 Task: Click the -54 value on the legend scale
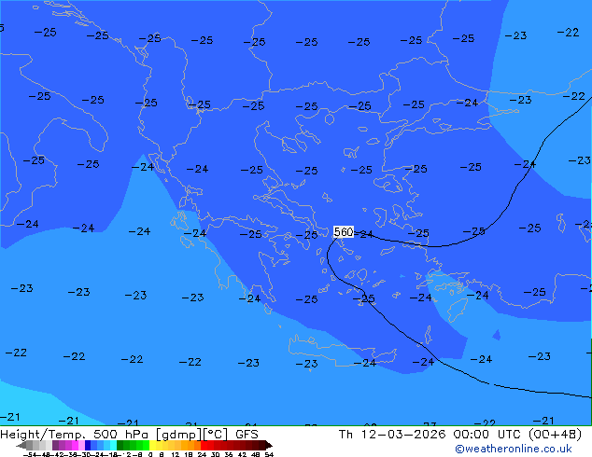[x=30, y=455]
